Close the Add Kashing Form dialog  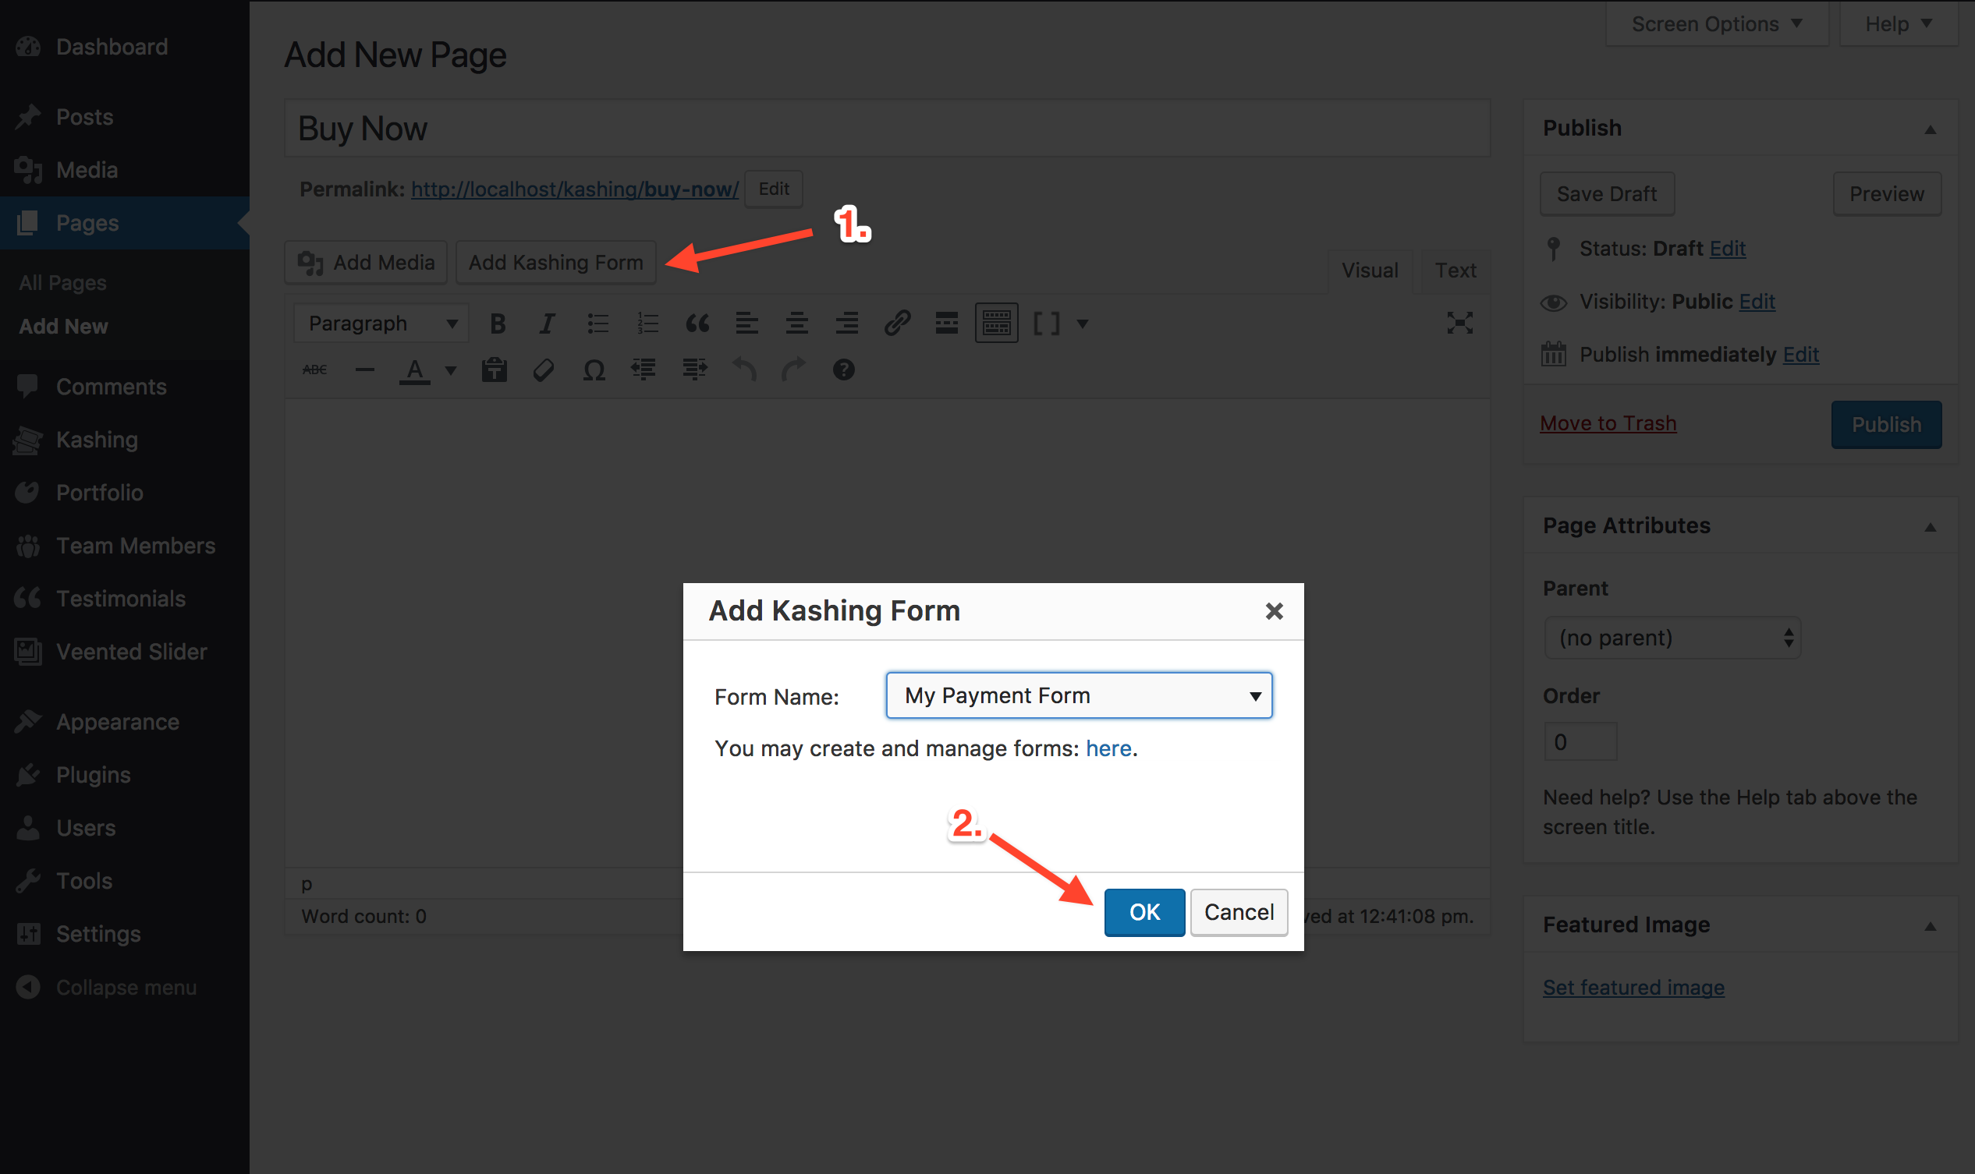(x=1274, y=610)
